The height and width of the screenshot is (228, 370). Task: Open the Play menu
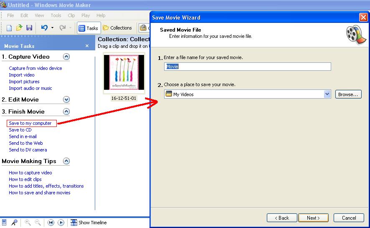click(86, 15)
